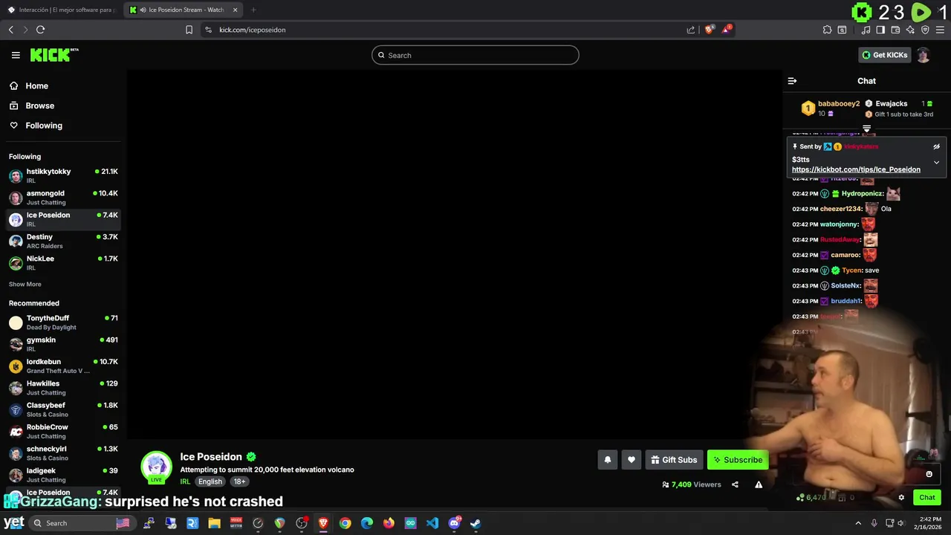Image resolution: width=951 pixels, height=535 pixels.
Task: Open the chat emote picker
Action: tap(929, 474)
